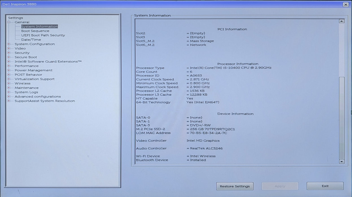The width and height of the screenshot is (352, 197).
Task: Expand the Virtualization Support node
Action: pos(9,79)
